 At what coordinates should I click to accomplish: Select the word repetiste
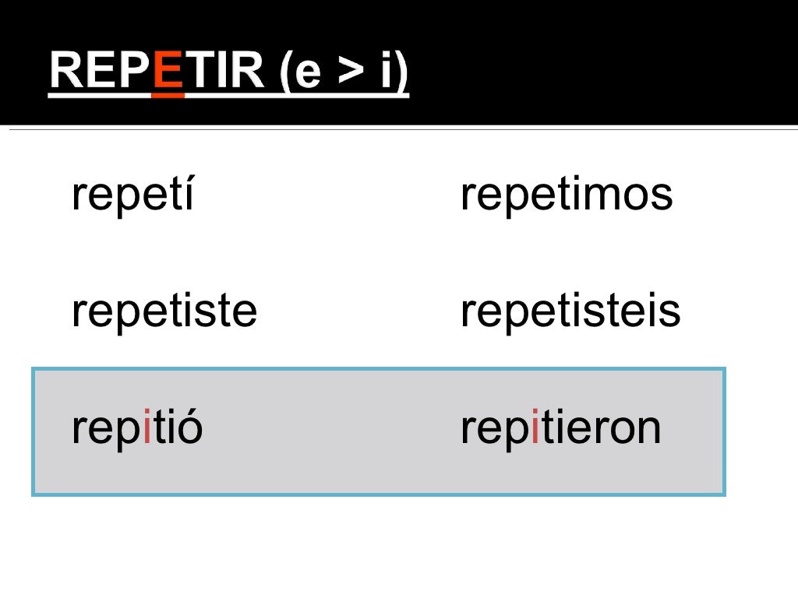[x=164, y=311]
